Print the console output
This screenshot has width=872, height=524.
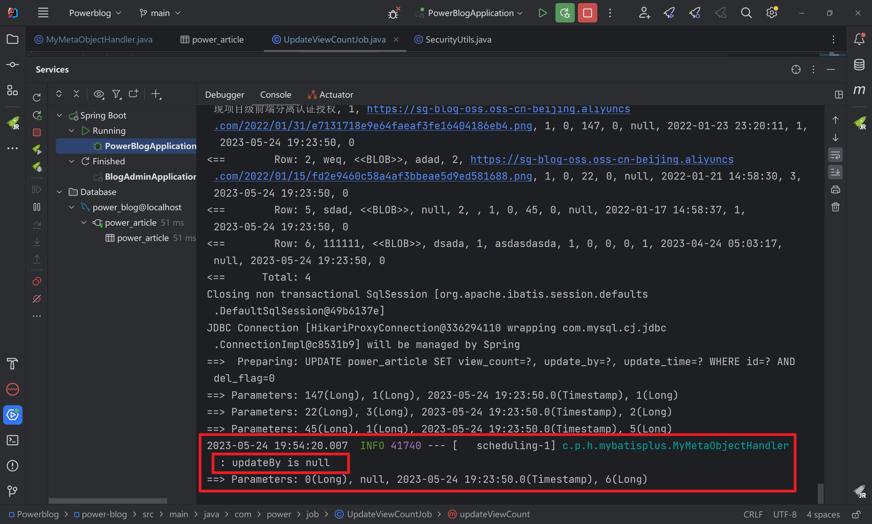pyautogui.click(x=835, y=190)
